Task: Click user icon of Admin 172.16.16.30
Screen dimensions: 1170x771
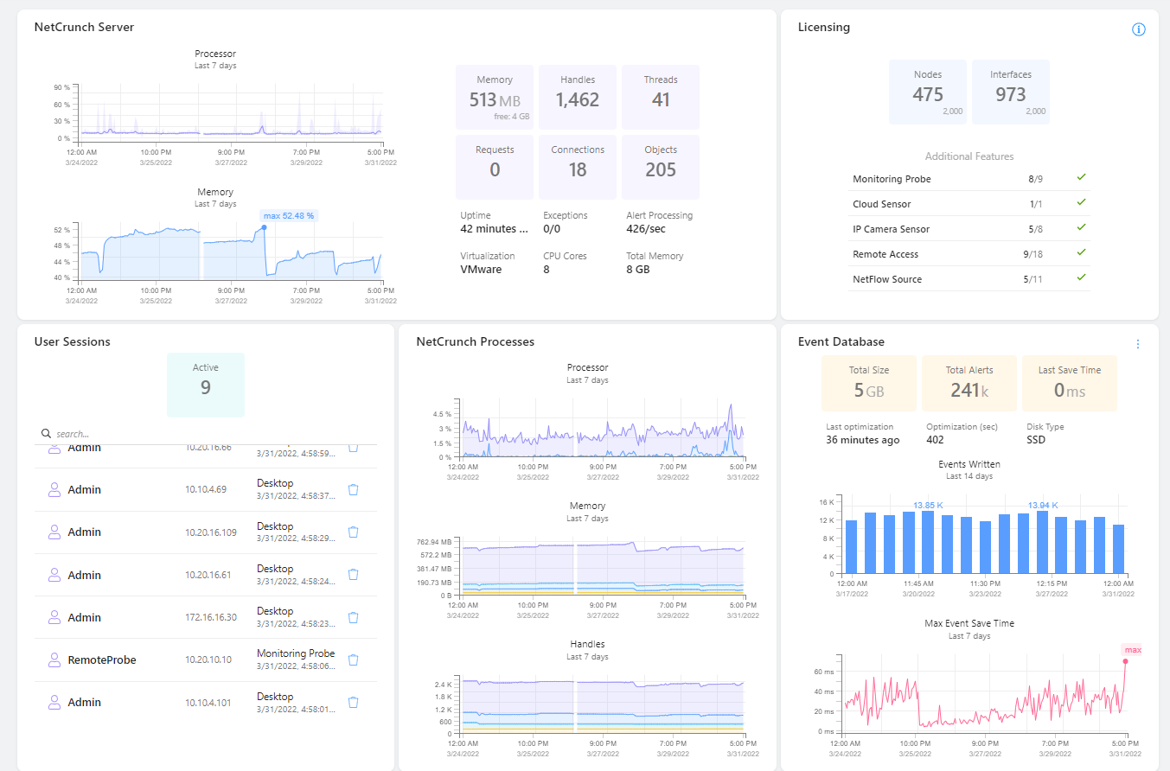Action: [x=54, y=617]
